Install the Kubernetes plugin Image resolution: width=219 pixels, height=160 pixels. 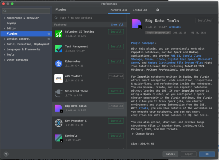[x=116, y=61]
